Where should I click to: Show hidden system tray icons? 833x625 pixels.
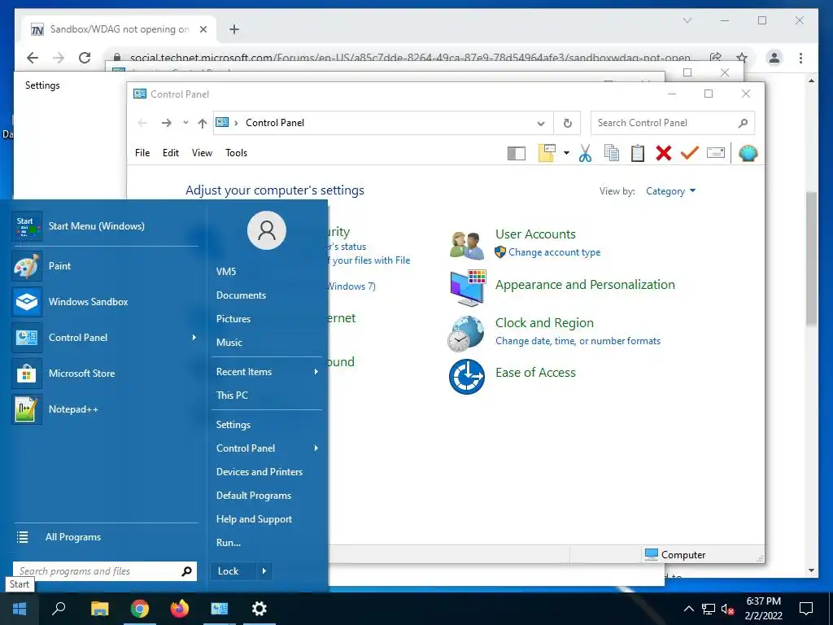(688, 609)
